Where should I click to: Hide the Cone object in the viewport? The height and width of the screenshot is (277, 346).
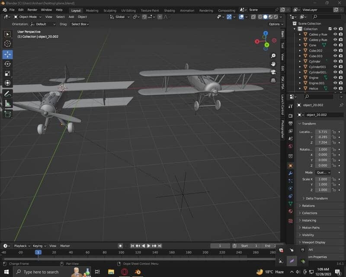pyautogui.click(x=335, y=45)
